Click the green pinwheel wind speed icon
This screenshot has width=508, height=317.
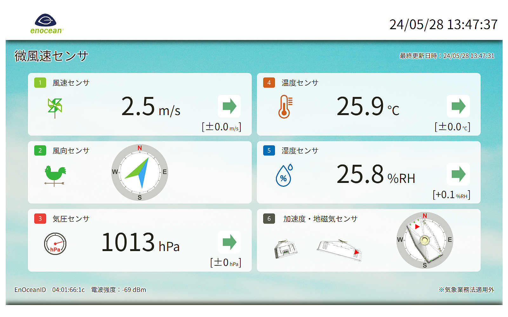click(55, 107)
